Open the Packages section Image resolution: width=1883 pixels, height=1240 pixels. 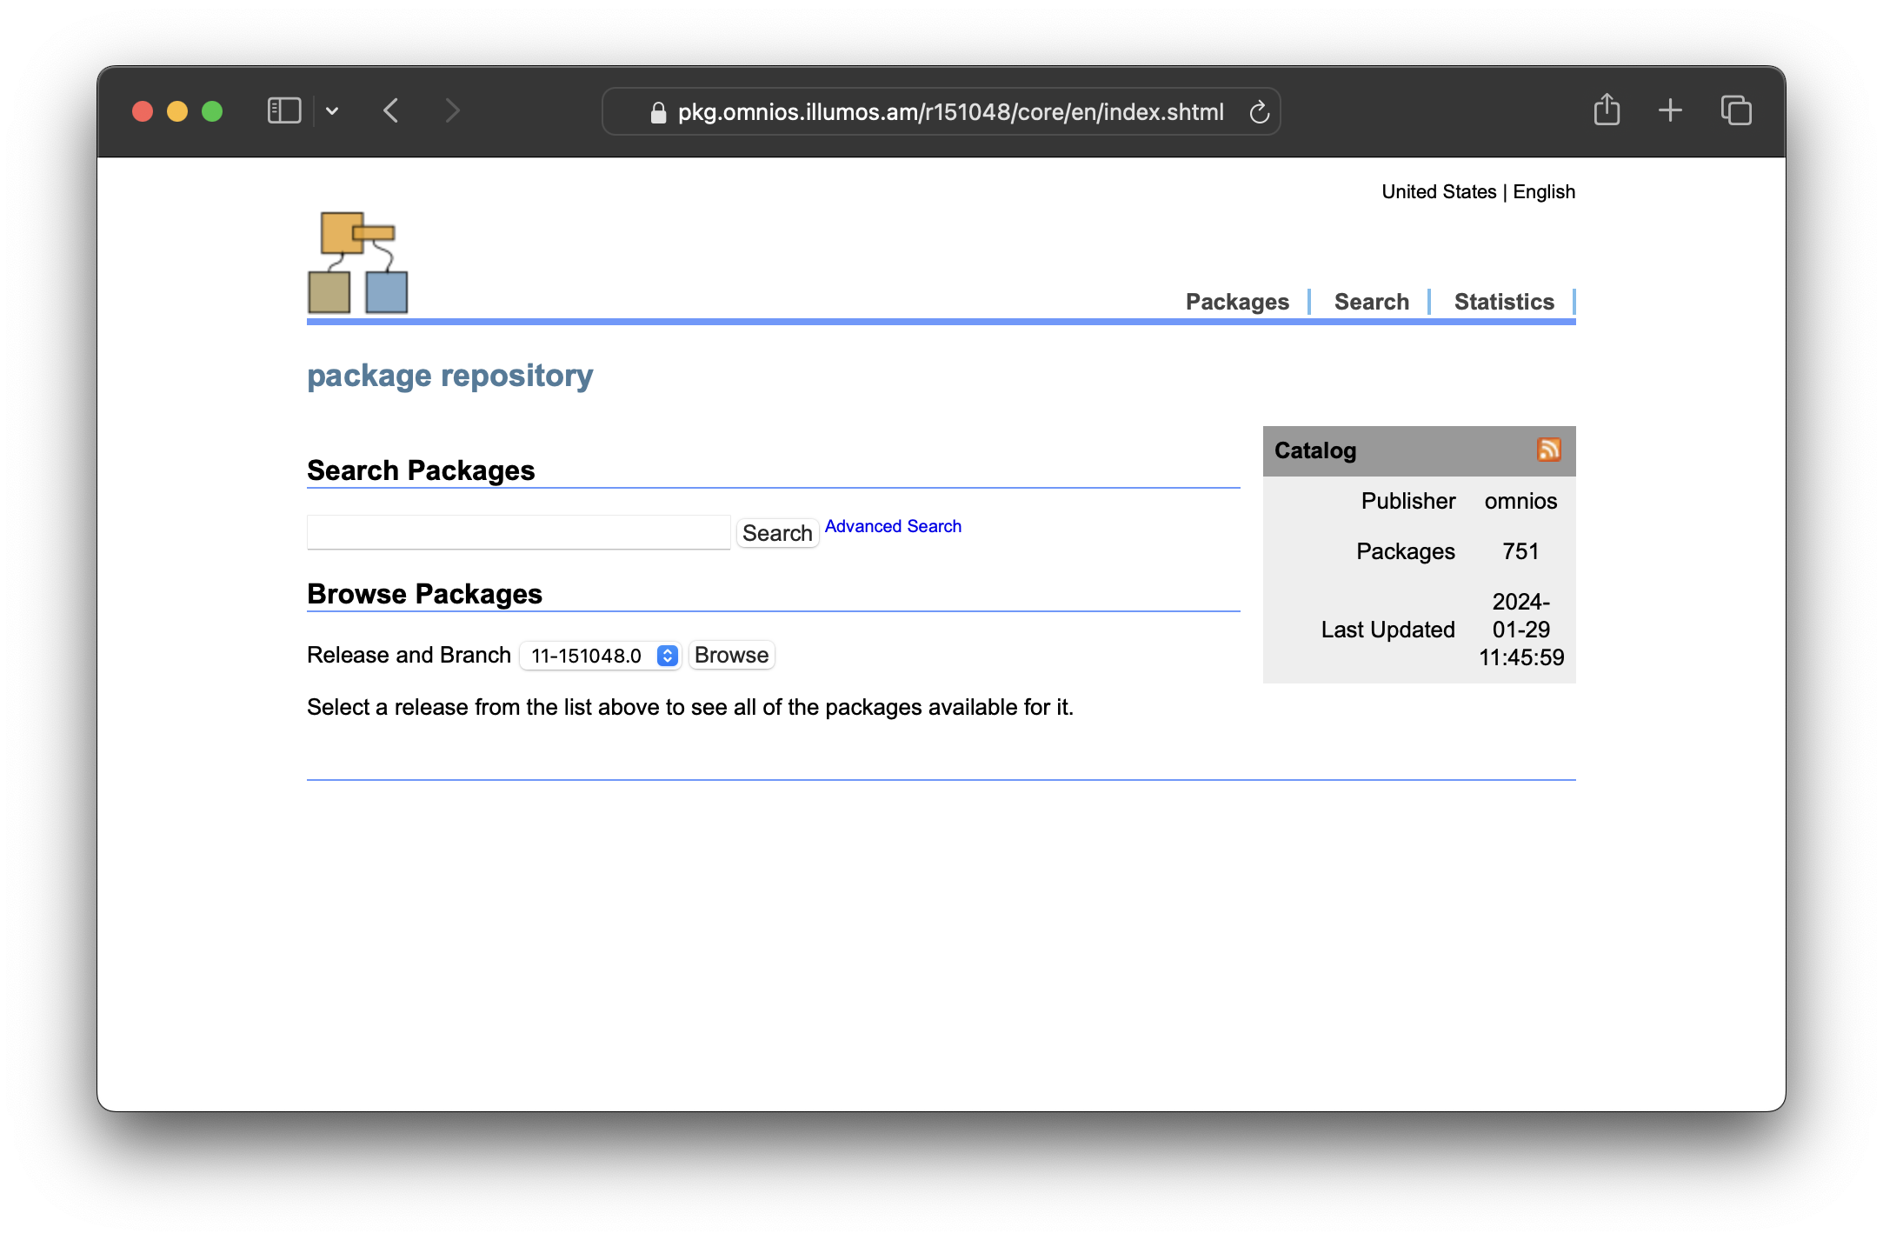1237,302
